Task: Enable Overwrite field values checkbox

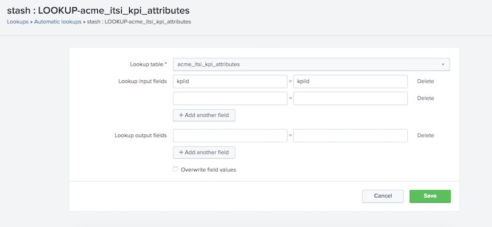Action: [175, 169]
